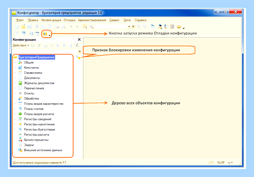Open the help contents book icon
Viewport: 254px width, 177px height.
[x=172, y=27]
